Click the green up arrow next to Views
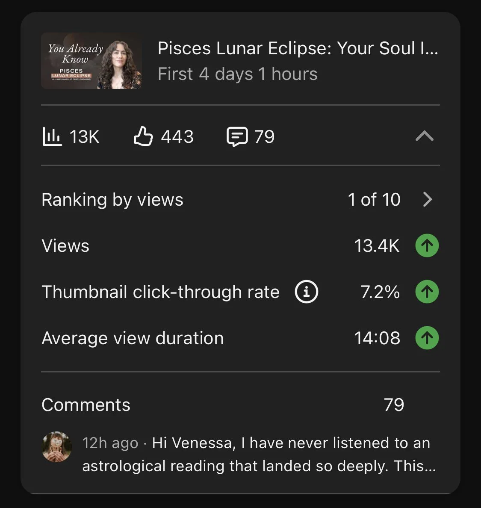The width and height of the screenshot is (481, 508). click(x=427, y=245)
